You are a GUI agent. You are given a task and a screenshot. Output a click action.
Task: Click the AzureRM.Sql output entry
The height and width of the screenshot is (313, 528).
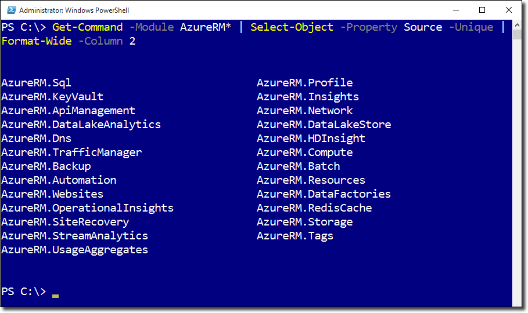pyautogui.click(x=37, y=83)
